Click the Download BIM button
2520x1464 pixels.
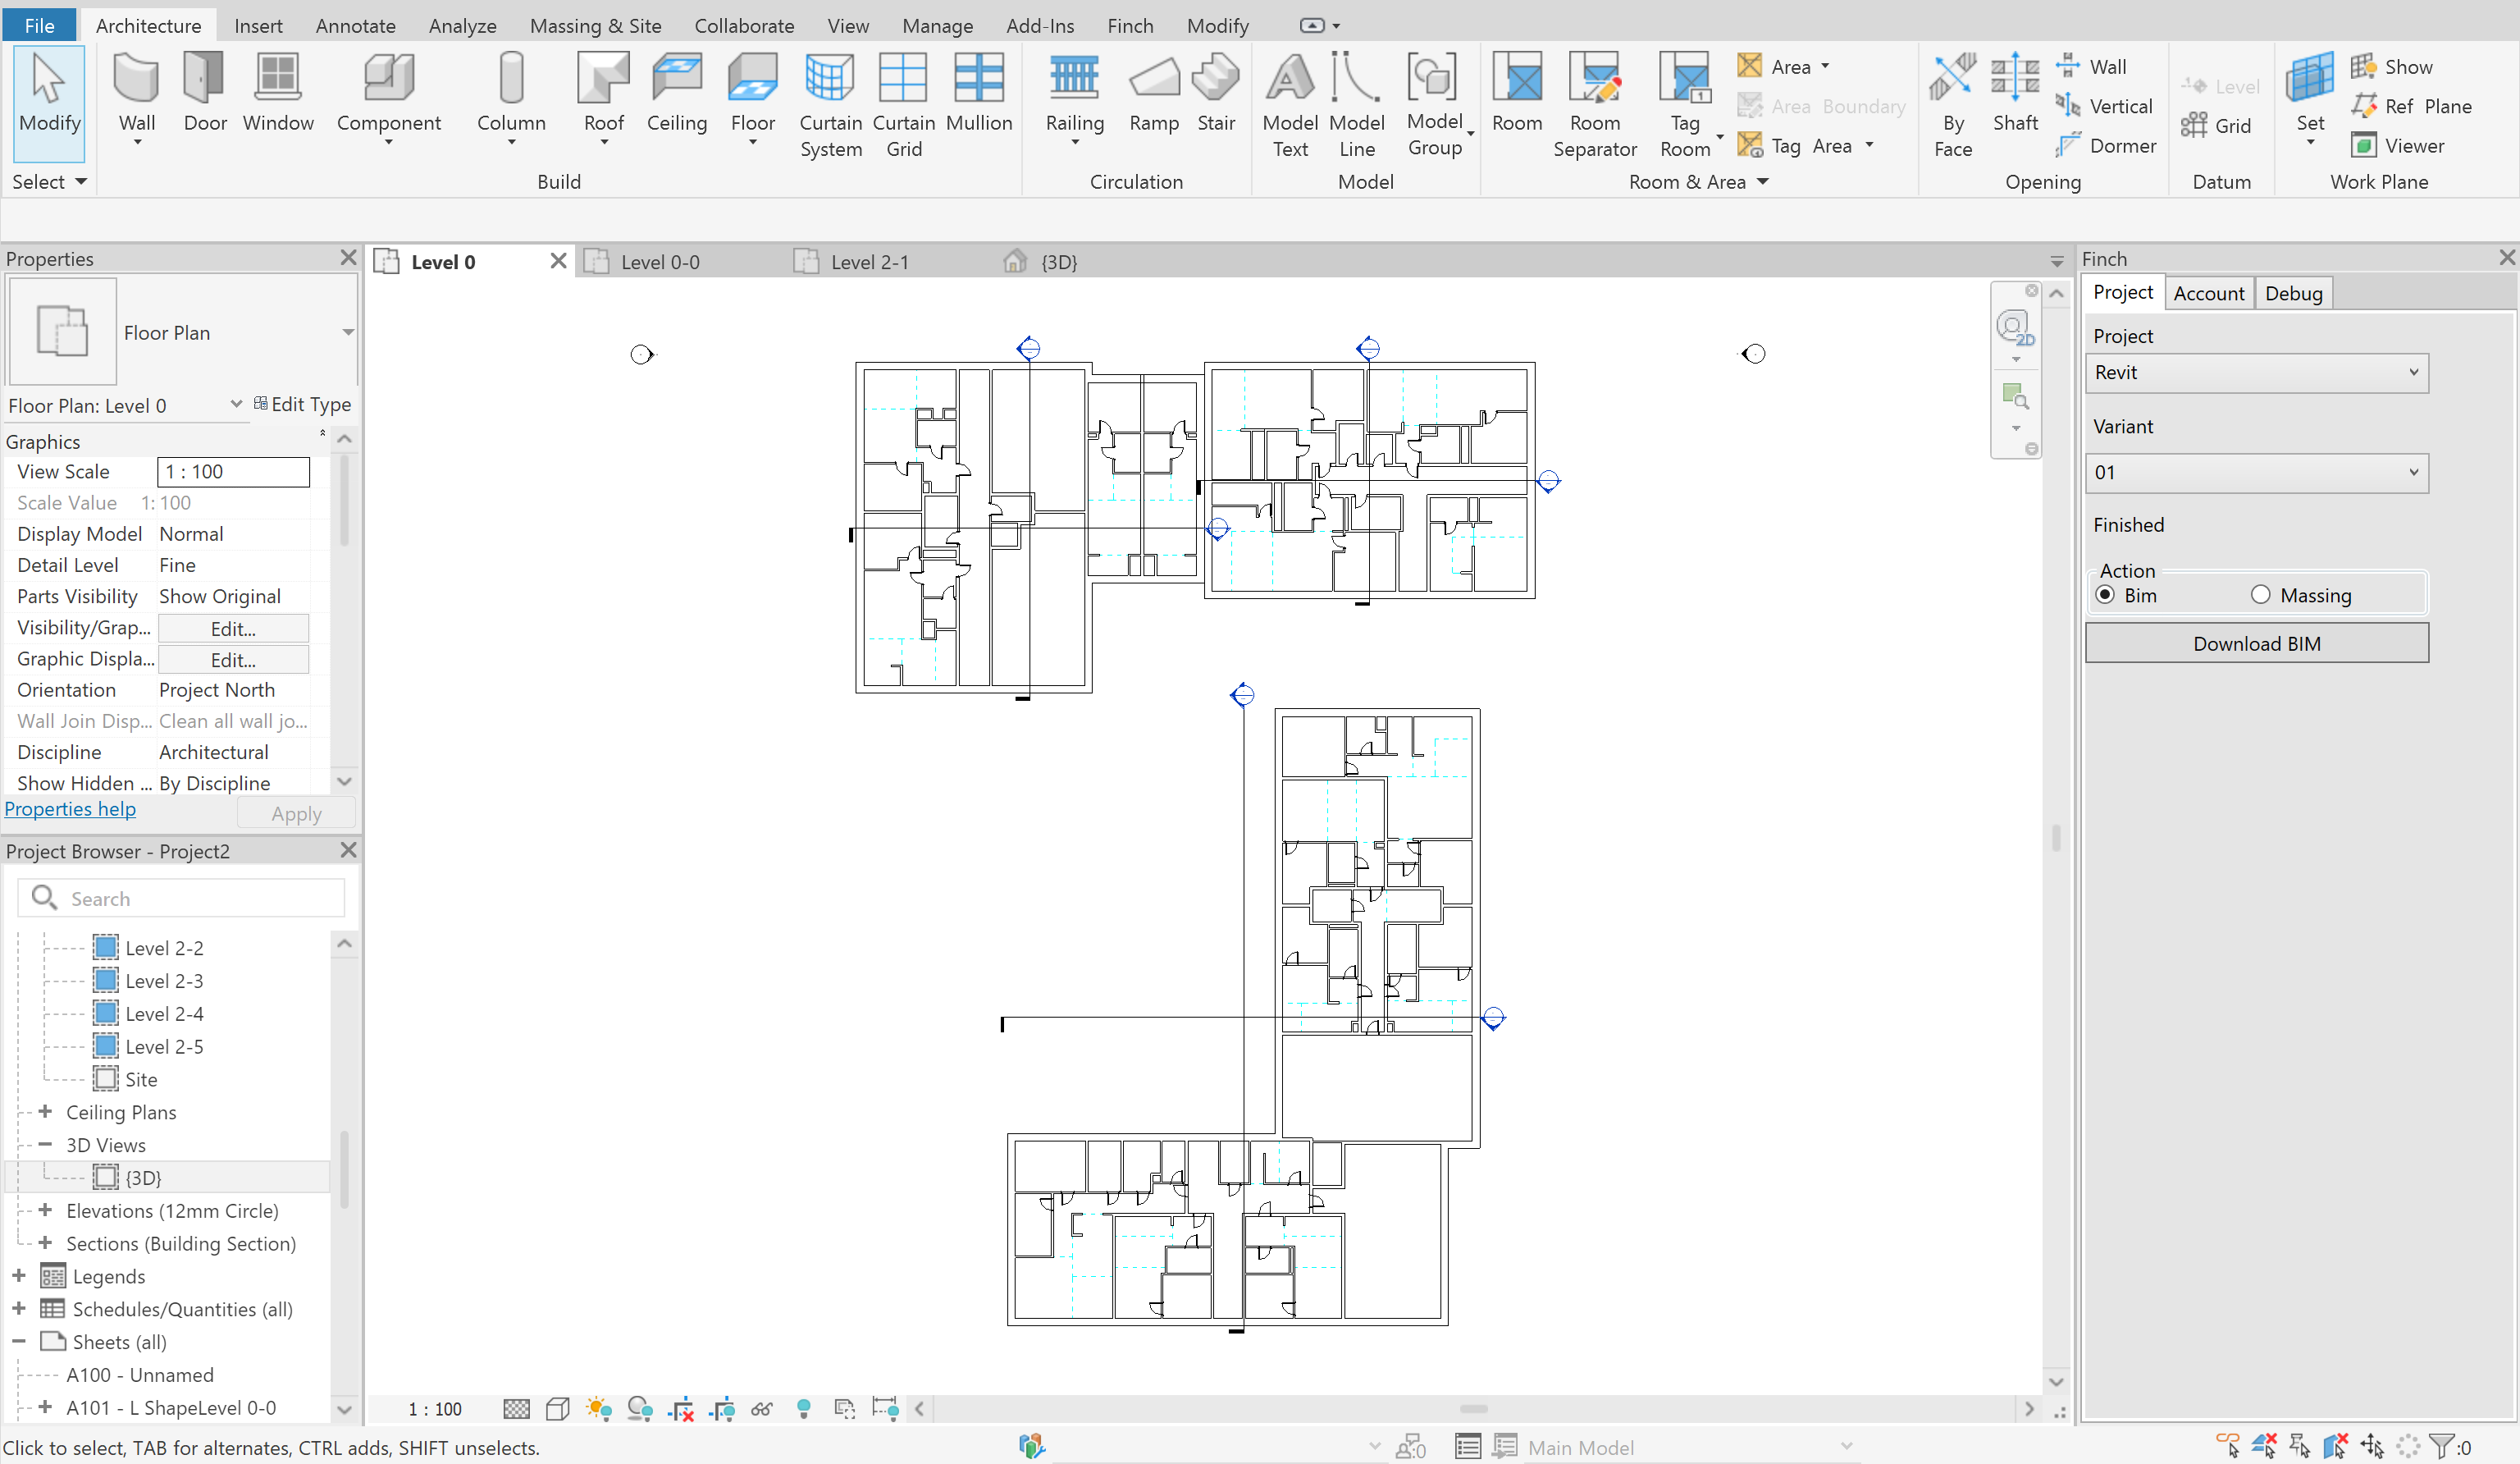click(2256, 643)
